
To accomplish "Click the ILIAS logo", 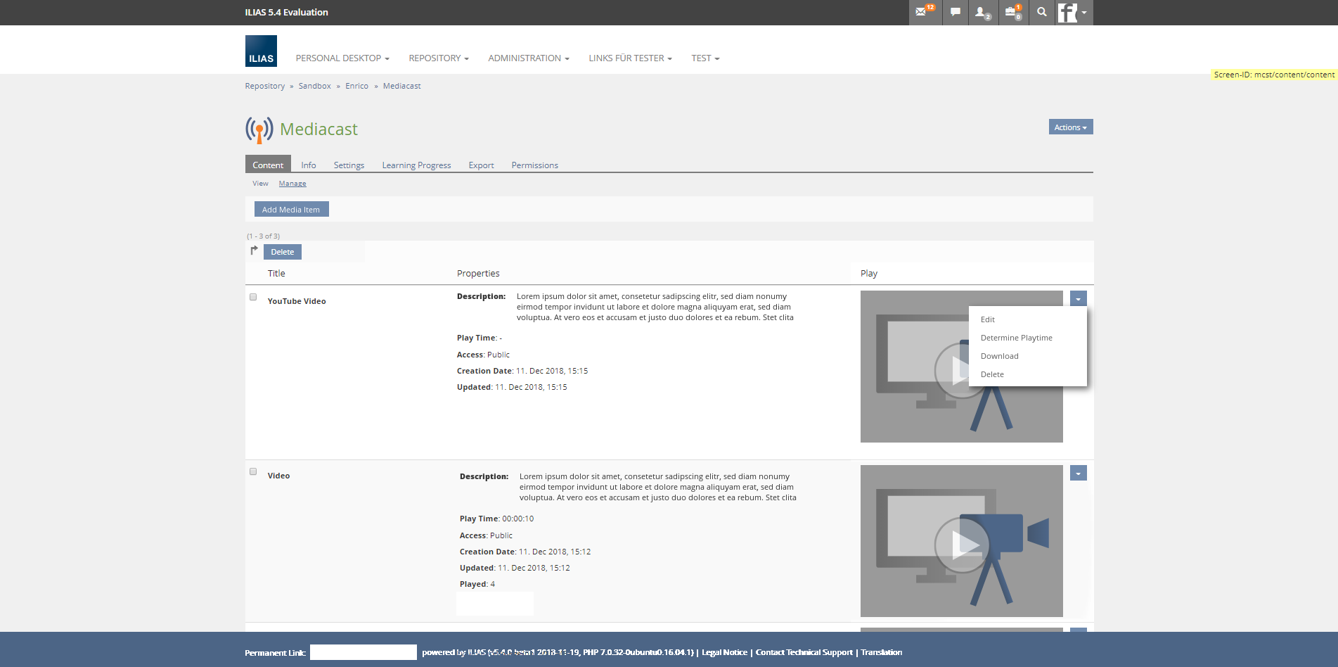I will 261,51.
